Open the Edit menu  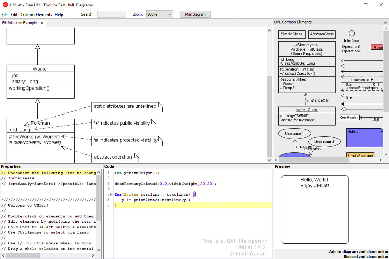pos(14,15)
